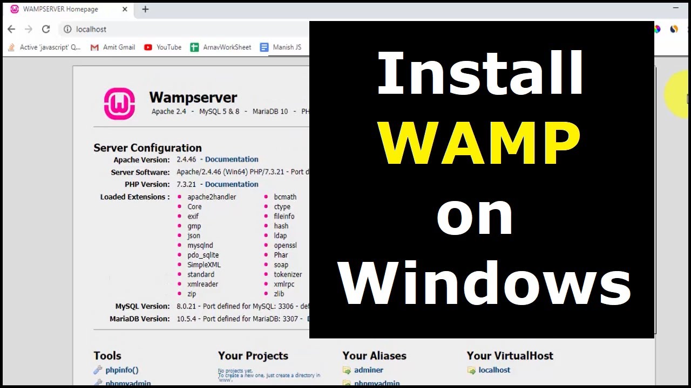Click the zlib extension entry
The width and height of the screenshot is (691, 388).
(x=280, y=294)
